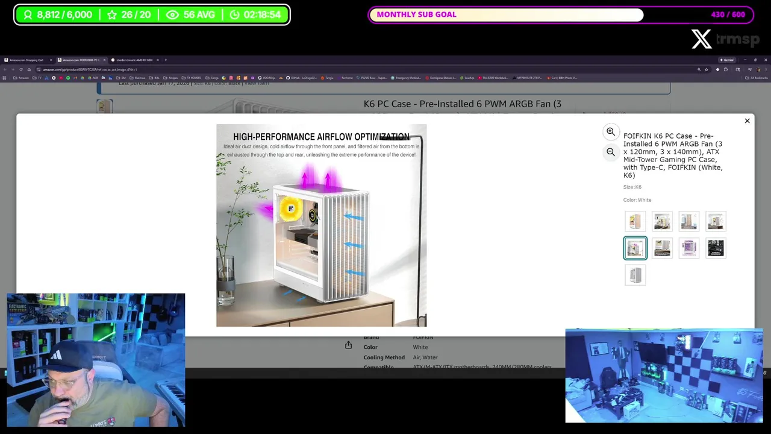Open the Dominguez Statues bookmark
The height and width of the screenshot is (434, 771).
coord(441,78)
